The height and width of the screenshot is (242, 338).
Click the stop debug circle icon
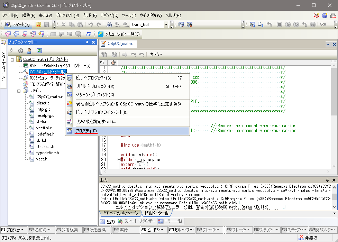(279, 25)
